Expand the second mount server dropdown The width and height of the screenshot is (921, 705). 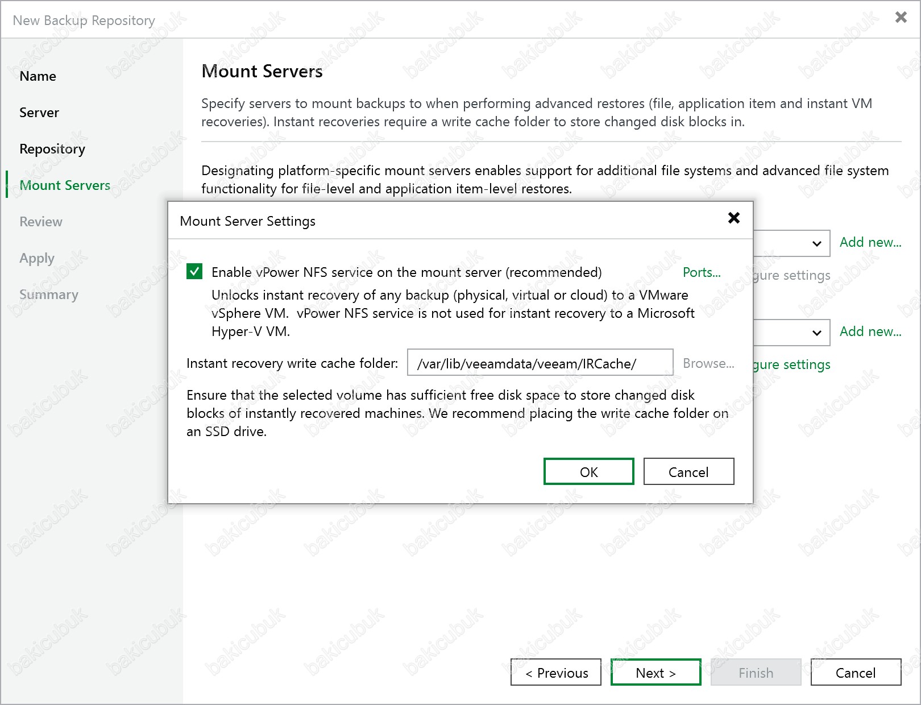[x=816, y=333]
